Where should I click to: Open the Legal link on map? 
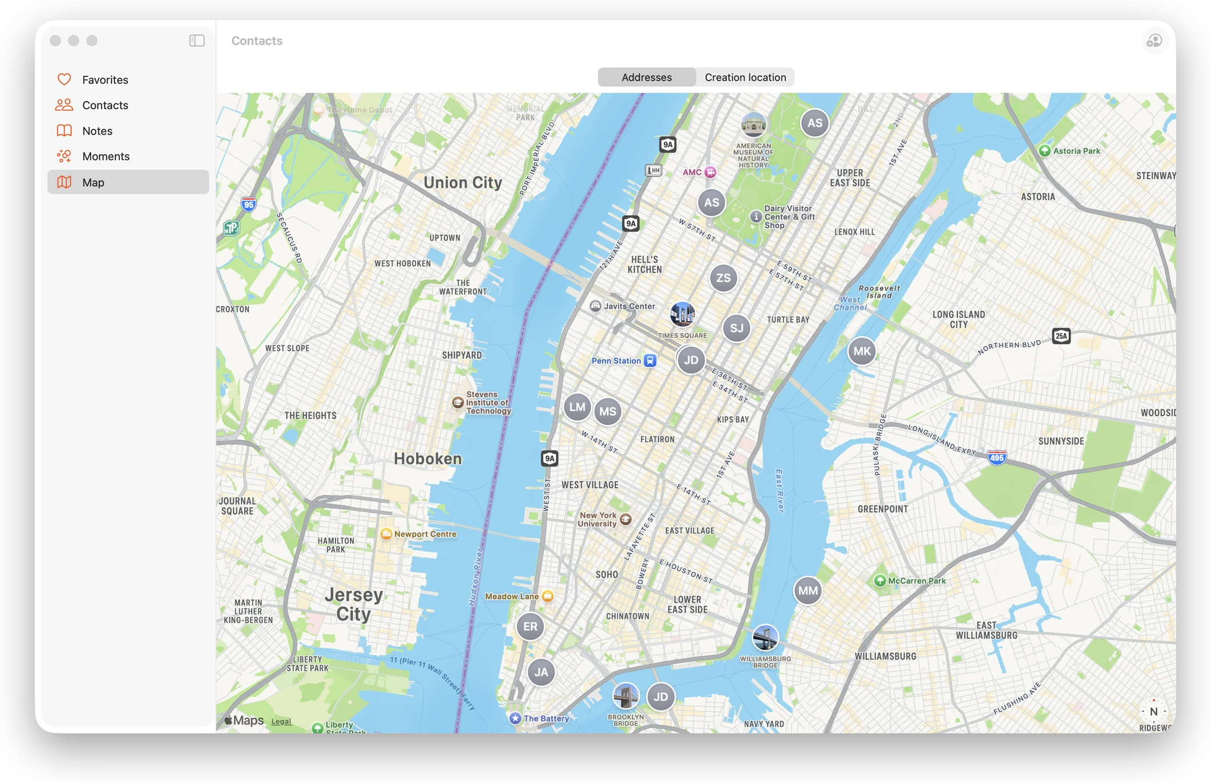tap(281, 721)
